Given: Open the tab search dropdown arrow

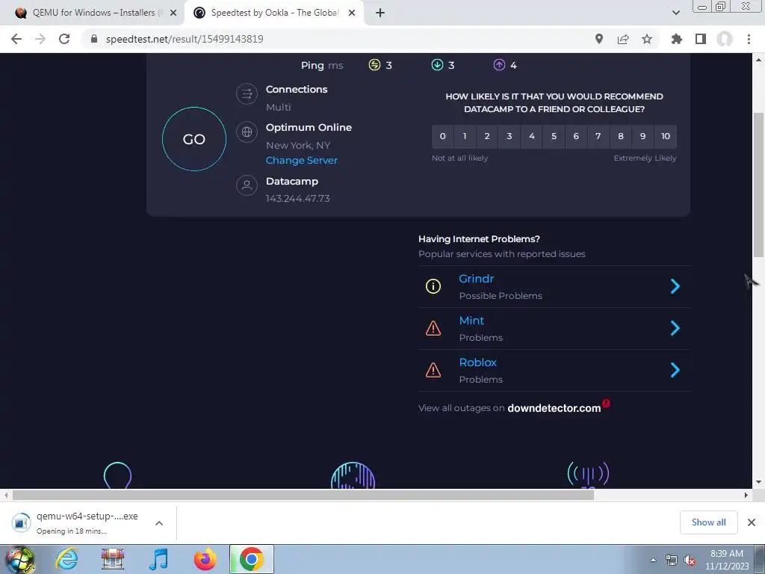Looking at the screenshot, I should coord(675,13).
